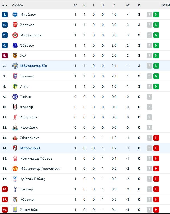Click the Manchester City crest
The width and height of the screenshot is (170, 214).
(x=15, y=66)
